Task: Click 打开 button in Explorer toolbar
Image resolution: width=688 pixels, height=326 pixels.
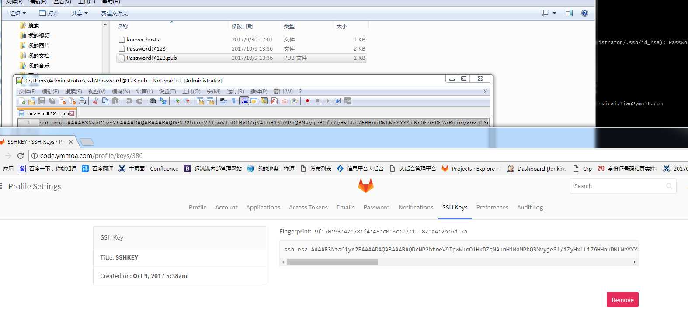Action: (49, 13)
